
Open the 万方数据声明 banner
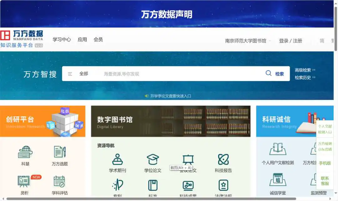pyautogui.click(x=166, y=14)
